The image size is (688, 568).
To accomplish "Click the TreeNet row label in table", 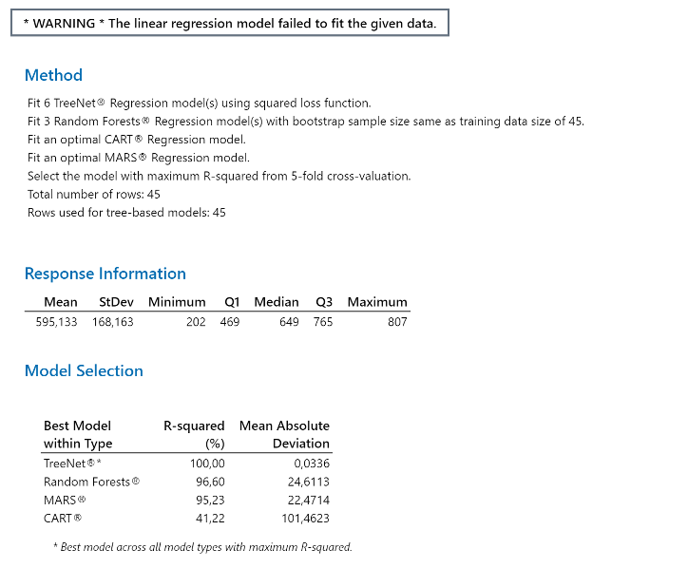I will click(72, 463).
